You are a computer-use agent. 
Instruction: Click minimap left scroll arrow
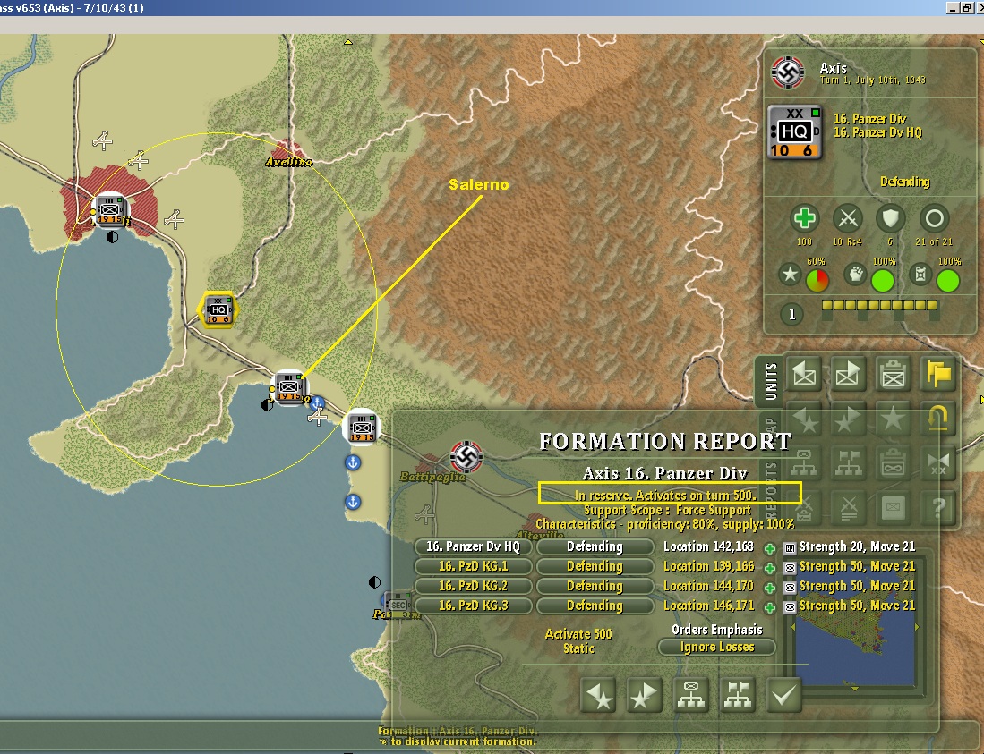click(x=792, y=627)
